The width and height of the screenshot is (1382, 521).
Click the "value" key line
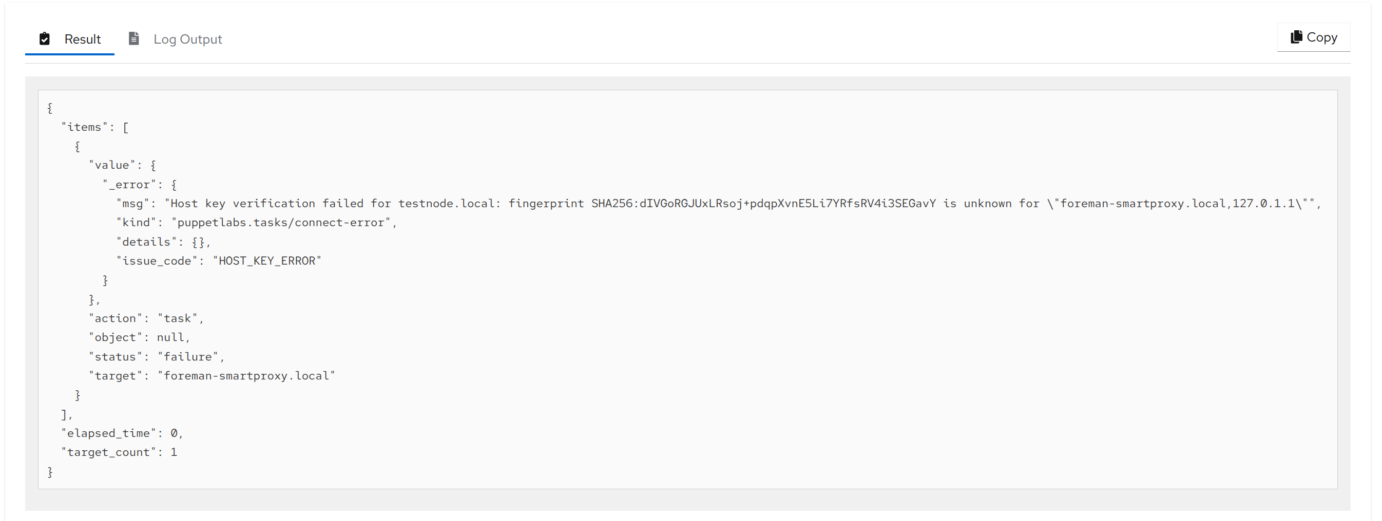(x=111, y=165)
